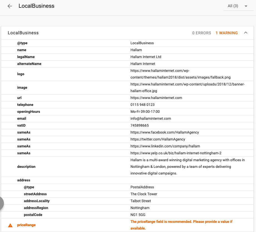The image size is (256, 232).
Task: Select the openingHours value Mo-Fr 09:00-17:00
Action: coord(145,112)
